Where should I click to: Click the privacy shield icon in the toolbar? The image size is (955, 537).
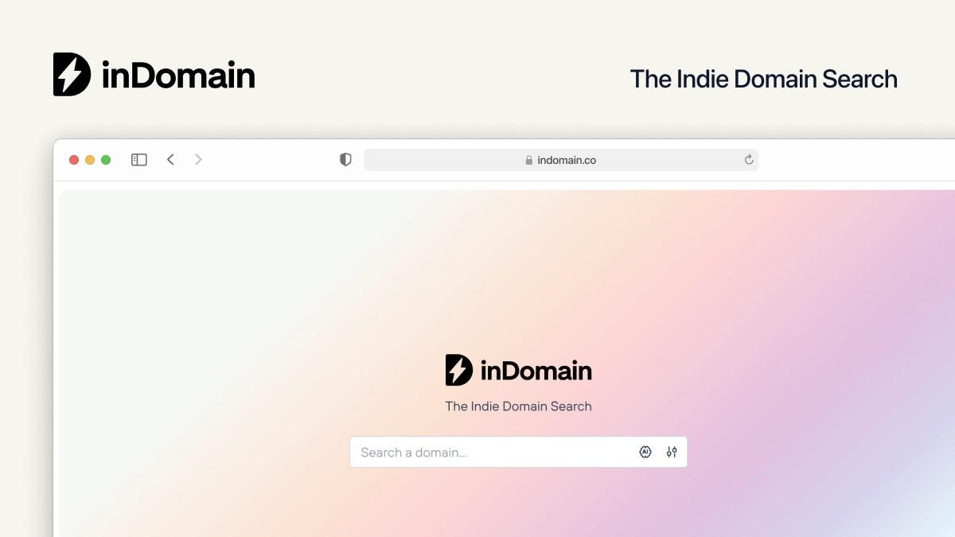point(345,159)
